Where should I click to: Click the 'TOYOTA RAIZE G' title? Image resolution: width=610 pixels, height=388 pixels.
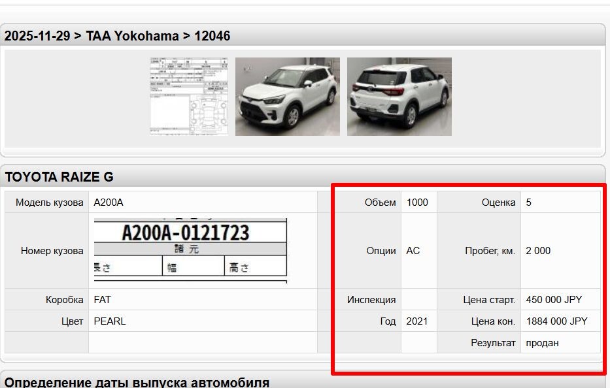click(x=59, y=177)
